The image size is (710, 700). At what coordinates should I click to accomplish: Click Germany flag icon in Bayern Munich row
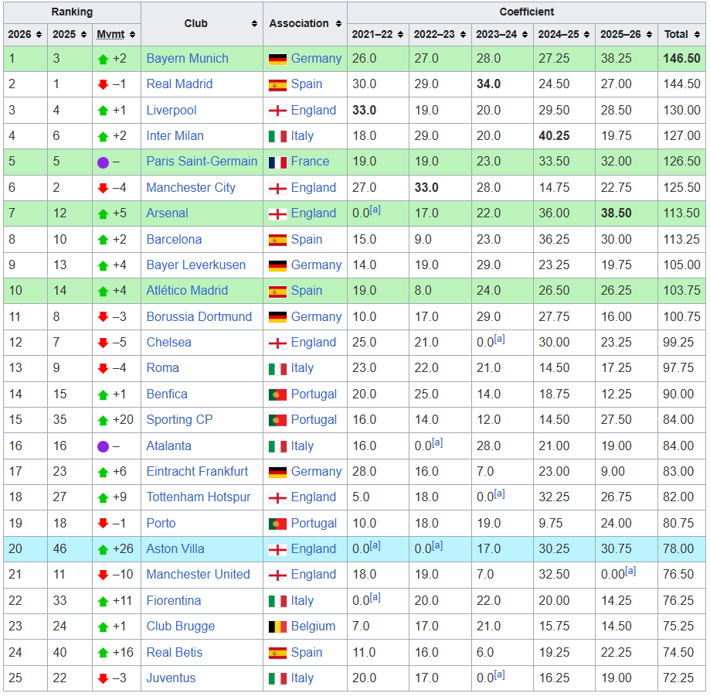coord(277,59)
